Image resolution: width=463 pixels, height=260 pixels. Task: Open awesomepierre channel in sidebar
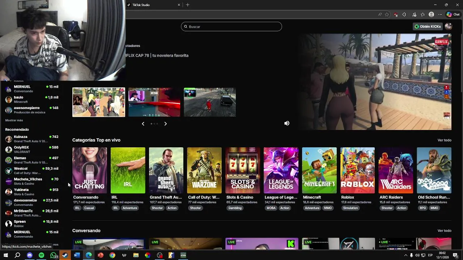tap(32, 110)
